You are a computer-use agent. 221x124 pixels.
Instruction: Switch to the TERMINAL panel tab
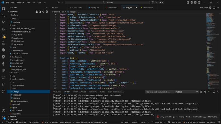coord(93,92)
